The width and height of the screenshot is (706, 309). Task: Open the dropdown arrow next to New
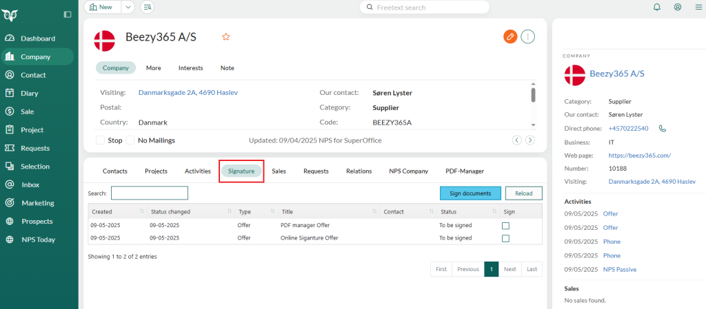tap(128, 7)
